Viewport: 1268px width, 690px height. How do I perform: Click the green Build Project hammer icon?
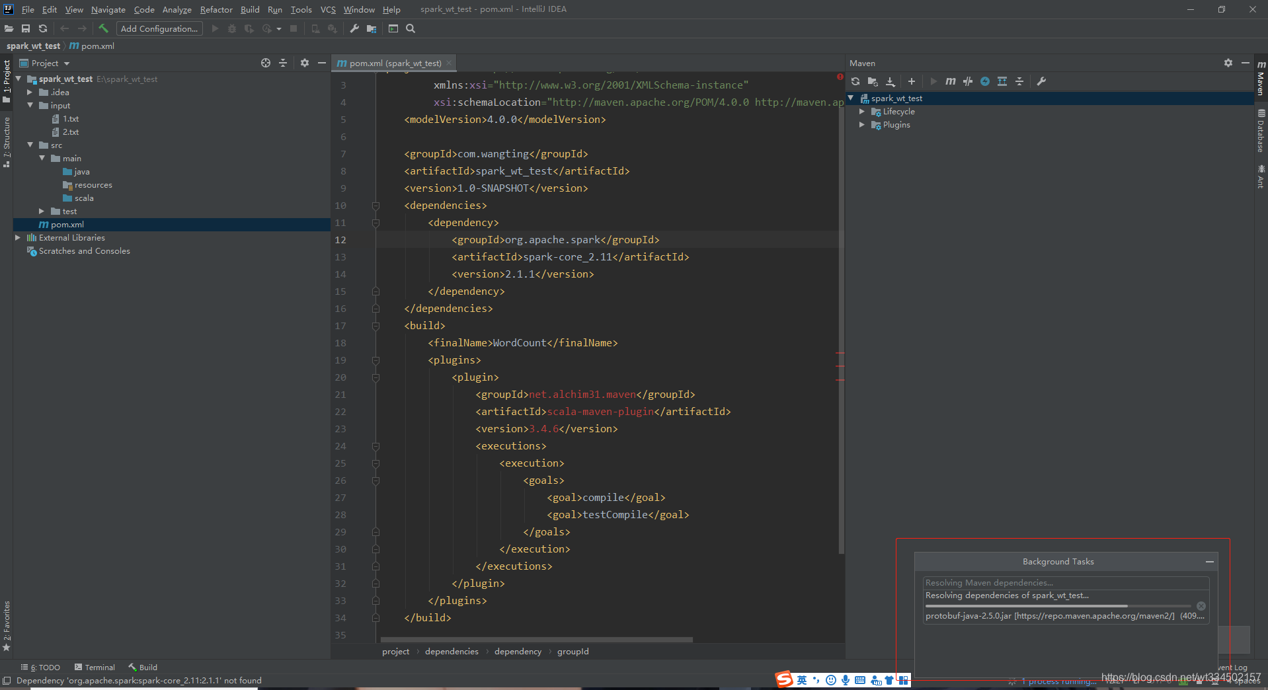[103, 28]
